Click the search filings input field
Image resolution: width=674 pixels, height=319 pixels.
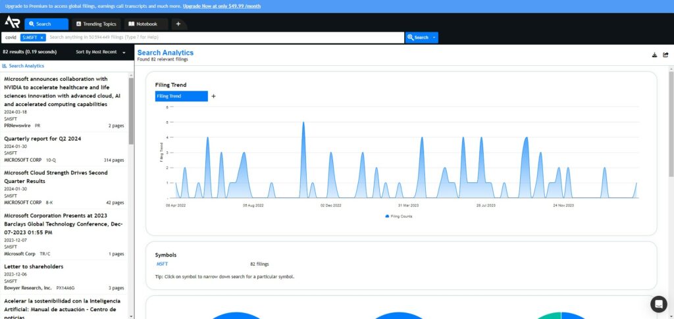(225, 37)
